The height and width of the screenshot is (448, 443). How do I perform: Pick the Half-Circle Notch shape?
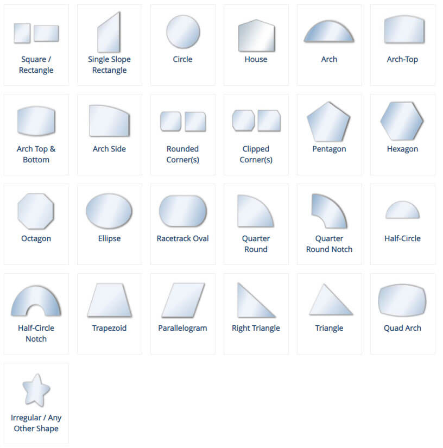coord(36,301)
